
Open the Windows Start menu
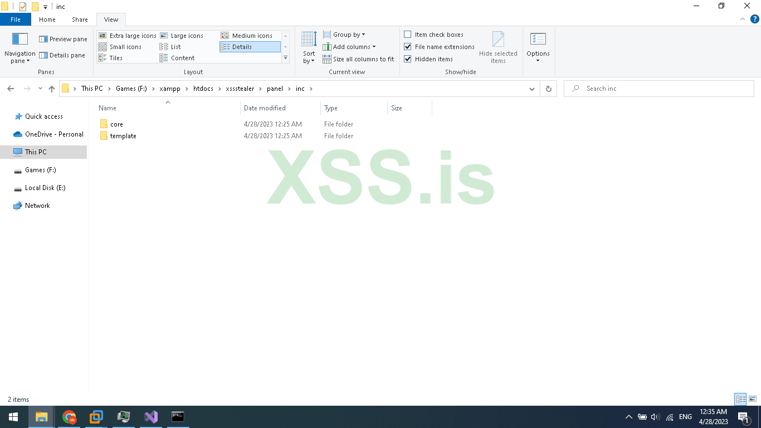click(13, 417)
